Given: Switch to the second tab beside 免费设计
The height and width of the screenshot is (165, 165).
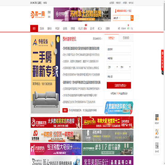Looking at the screenshot, I should pos(126,38).
